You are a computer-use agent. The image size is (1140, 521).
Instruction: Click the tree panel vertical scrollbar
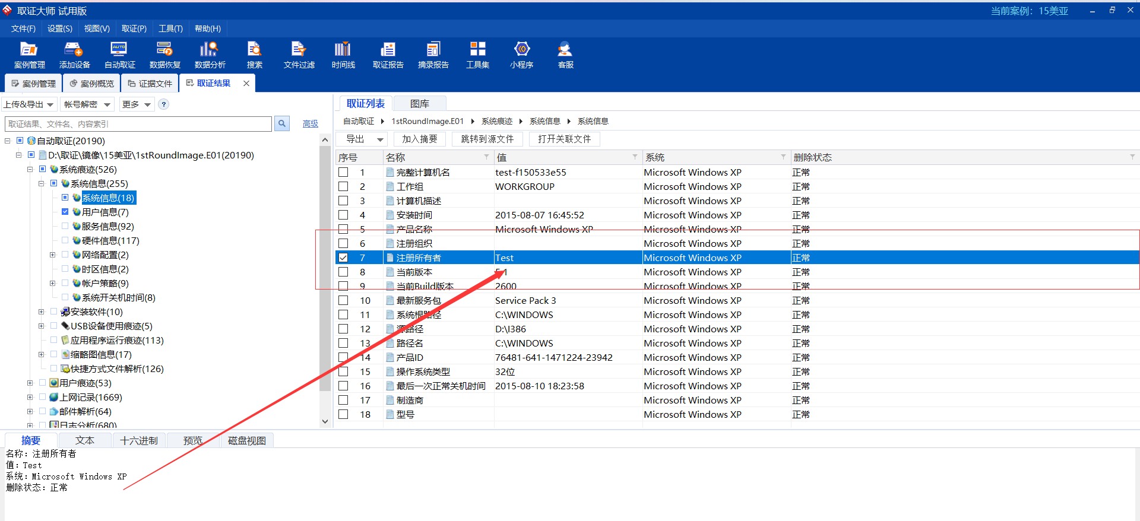(x=325, y=268)
